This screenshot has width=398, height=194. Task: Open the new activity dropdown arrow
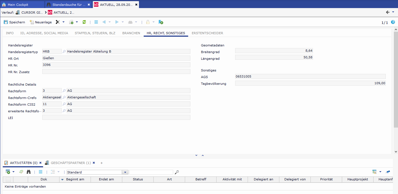coord(13,172)
